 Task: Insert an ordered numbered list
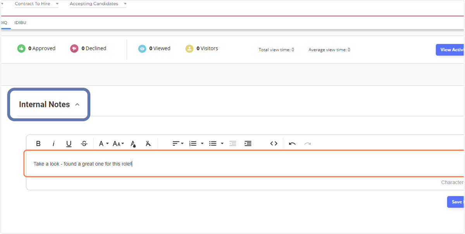pos(193,143)
